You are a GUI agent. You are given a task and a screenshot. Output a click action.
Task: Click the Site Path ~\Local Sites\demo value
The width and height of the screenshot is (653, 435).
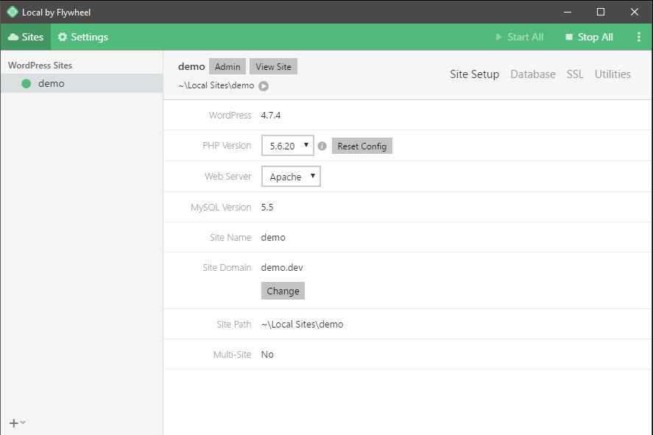(x=302, y=325)
